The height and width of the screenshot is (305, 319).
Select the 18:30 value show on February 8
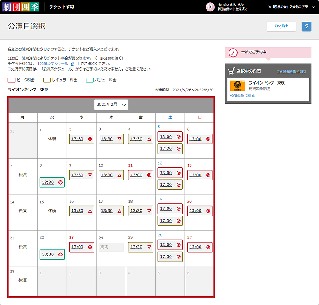pos(52,183)
